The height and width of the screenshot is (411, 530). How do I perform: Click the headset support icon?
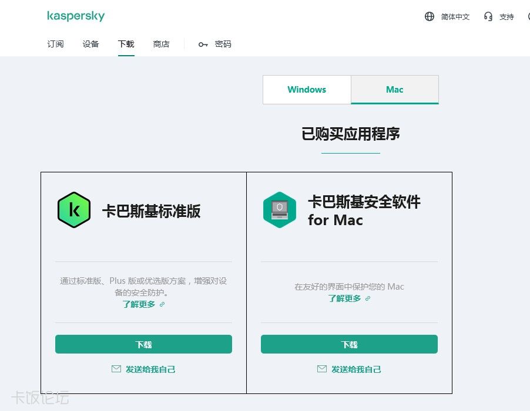tap(488, 16)
